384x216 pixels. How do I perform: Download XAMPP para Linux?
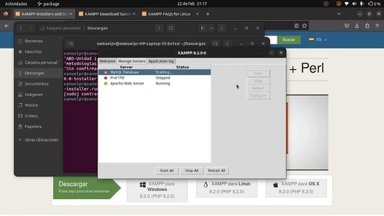(x=227, y=188)
